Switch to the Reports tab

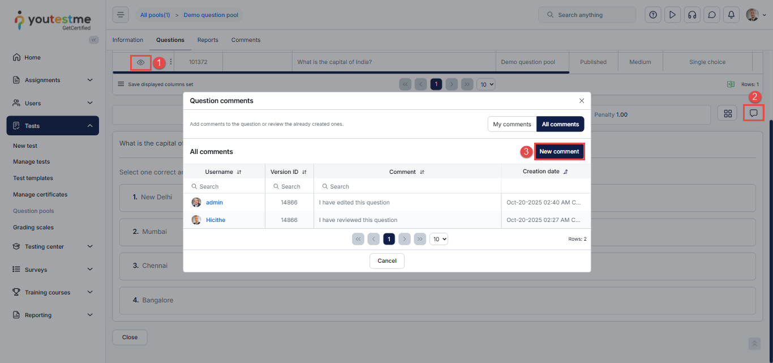point(208,40)
